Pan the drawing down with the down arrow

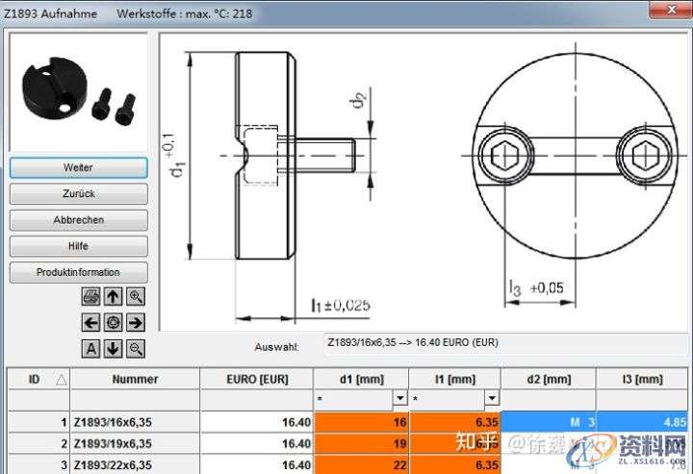pos(113,348)
